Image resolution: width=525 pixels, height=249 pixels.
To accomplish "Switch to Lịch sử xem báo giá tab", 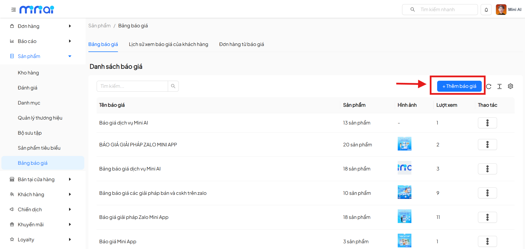I will click(x=168, y=44).
